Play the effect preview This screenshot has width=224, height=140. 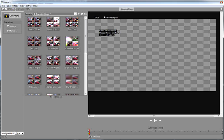(155, 121)
